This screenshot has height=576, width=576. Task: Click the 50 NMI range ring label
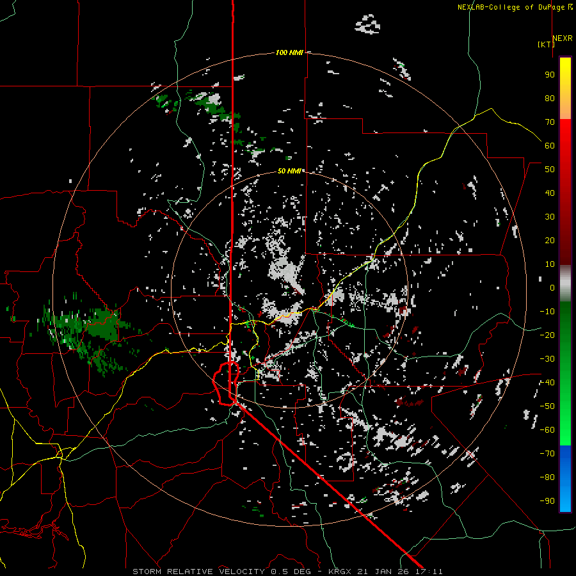click(289, 171)
